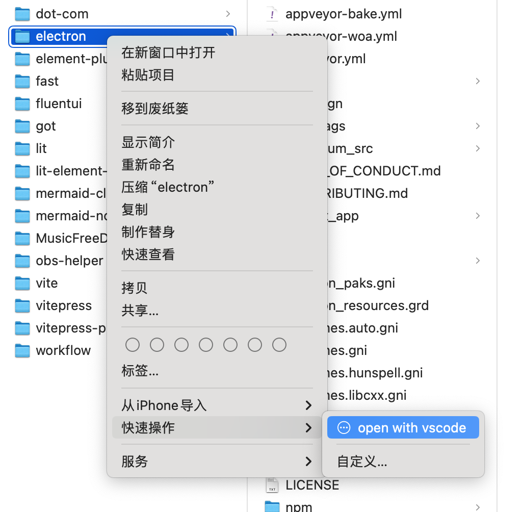523x512 pixels.
Task: Click the dot-com folder icon
Action: tap(22, 14)
